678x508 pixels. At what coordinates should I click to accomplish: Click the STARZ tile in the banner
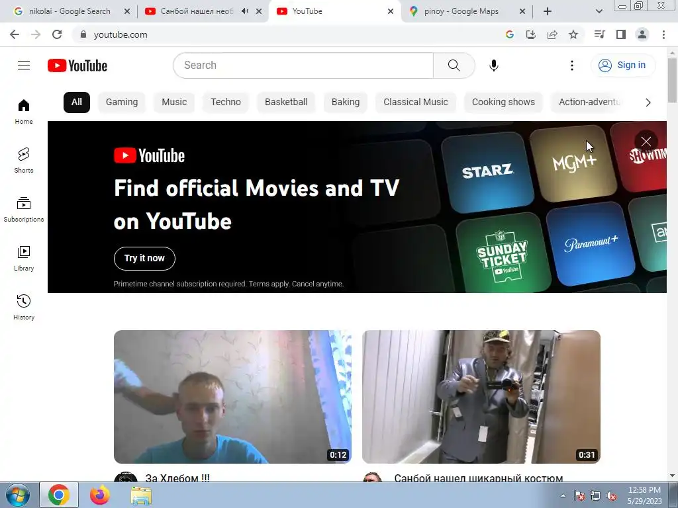point(487,172)
